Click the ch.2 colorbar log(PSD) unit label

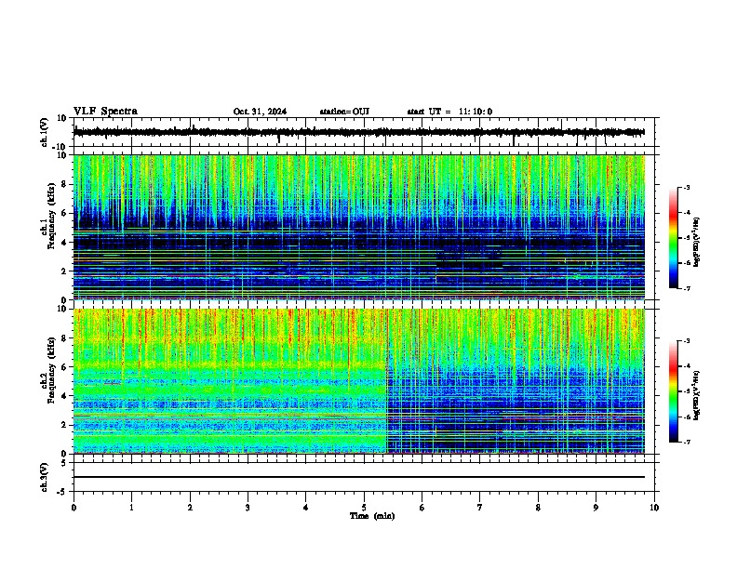point(697,395)
